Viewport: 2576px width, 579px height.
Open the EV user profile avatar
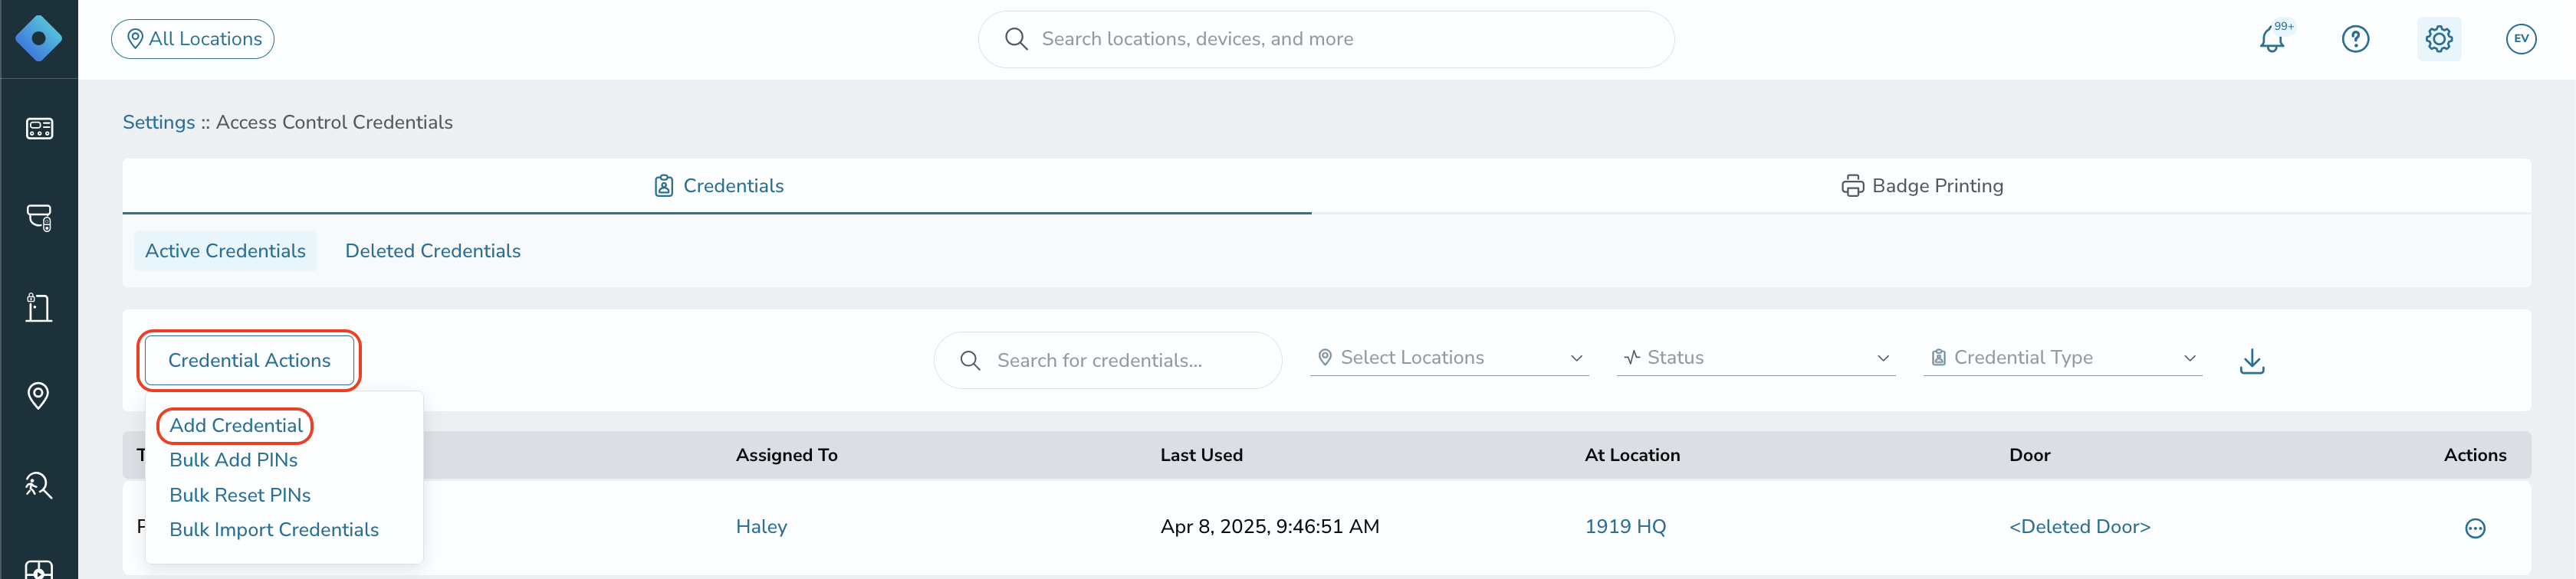[2521, 39]
